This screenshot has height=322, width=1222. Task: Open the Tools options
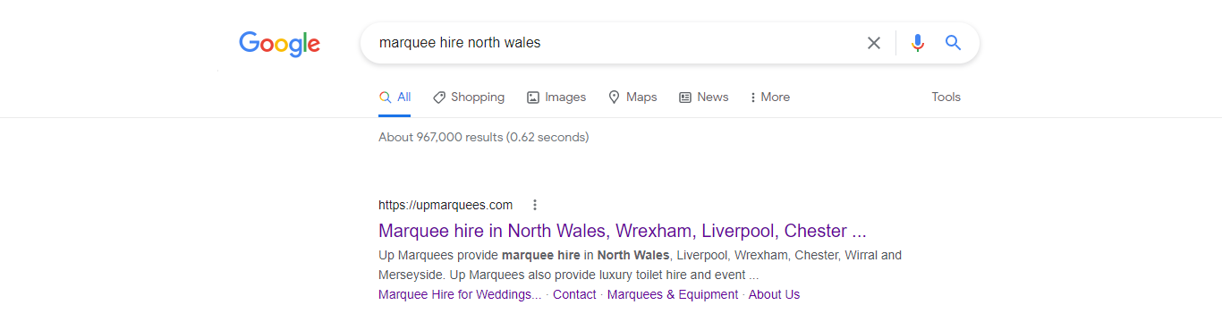coord(946,97)
